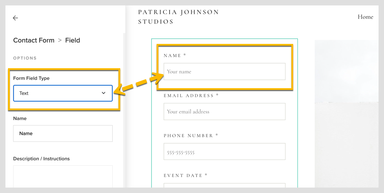Click the Form Field Type label
This screenshot has height=193, width=384.
click(31, 78)
